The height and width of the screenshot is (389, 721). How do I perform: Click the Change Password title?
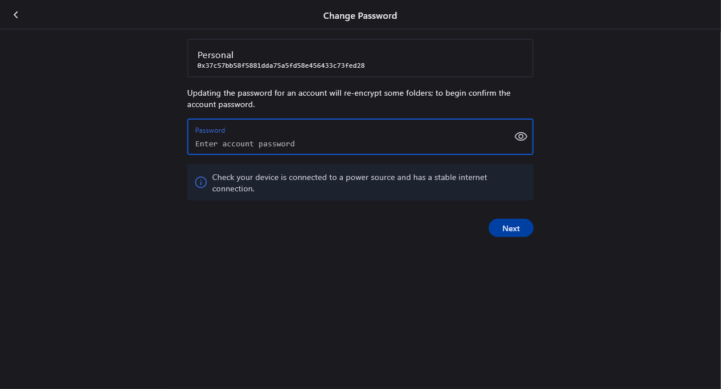[360, 16]
